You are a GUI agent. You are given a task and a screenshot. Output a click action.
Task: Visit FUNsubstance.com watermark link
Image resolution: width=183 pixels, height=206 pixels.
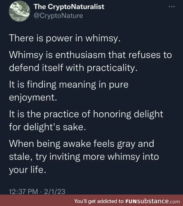pos(152,201)
